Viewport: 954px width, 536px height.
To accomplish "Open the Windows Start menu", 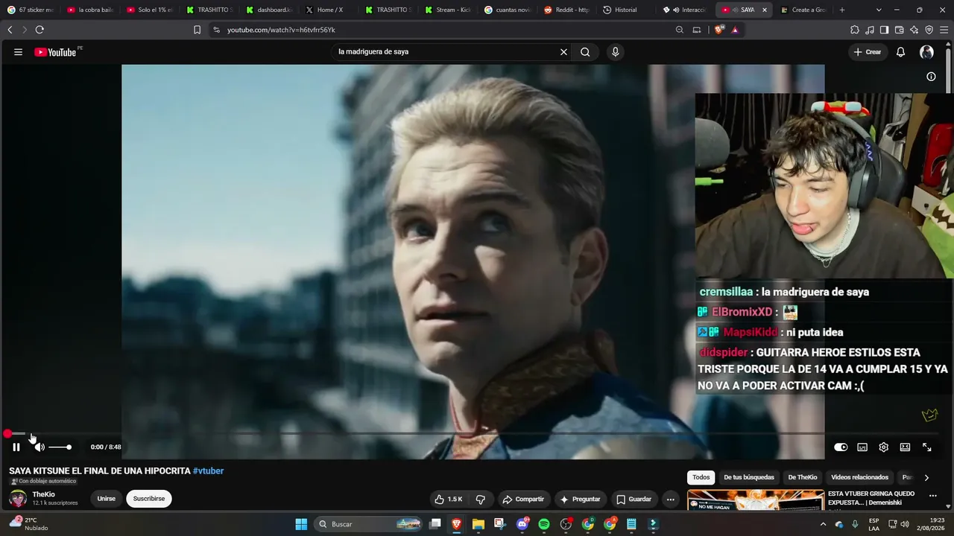I will pyautogui.click(x=301, y=524).
